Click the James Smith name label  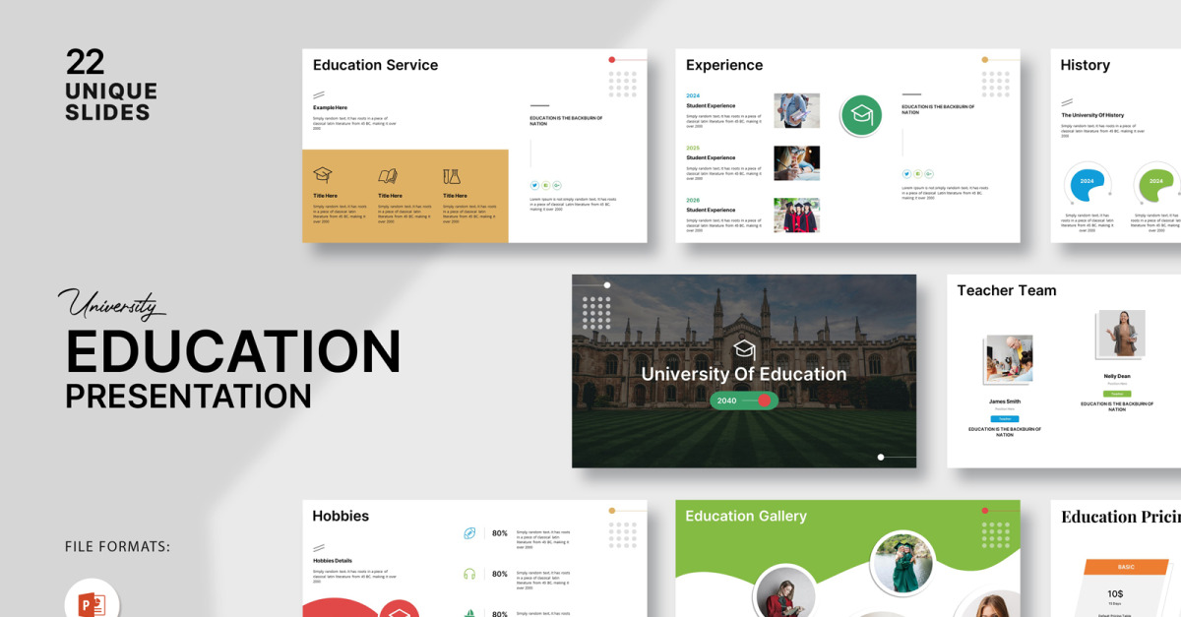point(1005,401)
